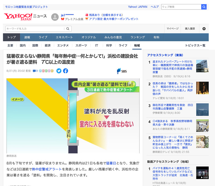Switch to 主要 category
The image size is (215, 186).
10,45
